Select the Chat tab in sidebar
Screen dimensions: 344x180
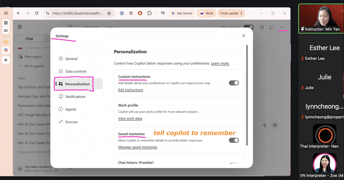click(29, 39)
